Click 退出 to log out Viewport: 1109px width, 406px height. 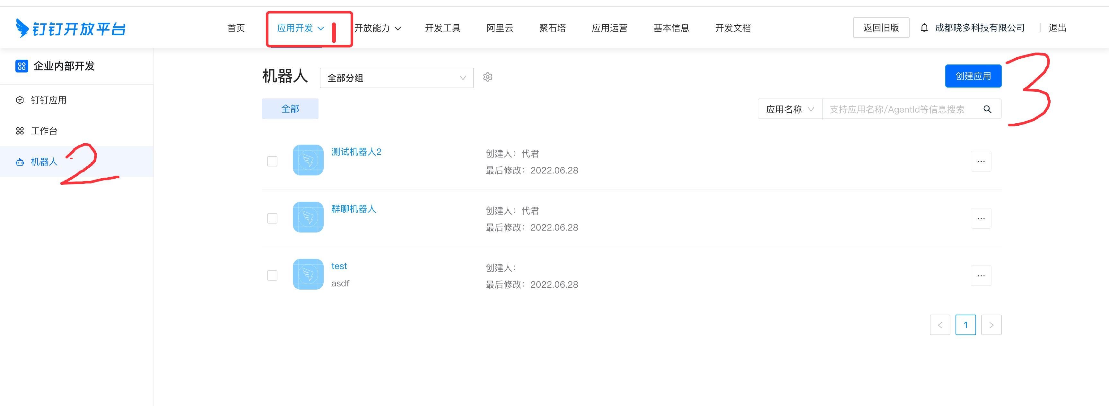1057,28
